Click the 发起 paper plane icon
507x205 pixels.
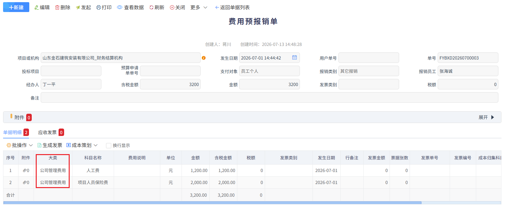78,7
